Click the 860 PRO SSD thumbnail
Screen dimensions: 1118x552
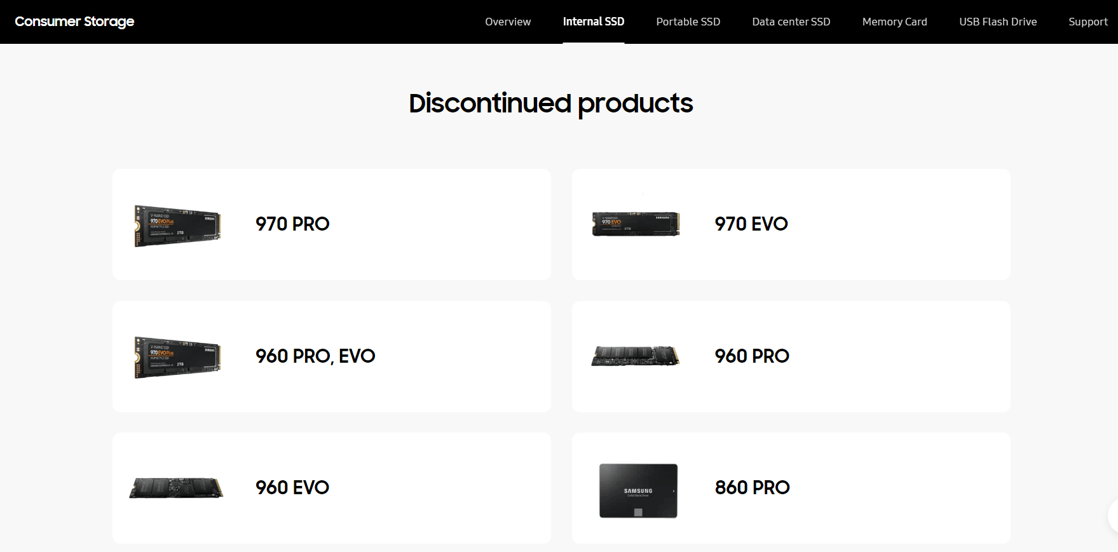tap(638, 490)
